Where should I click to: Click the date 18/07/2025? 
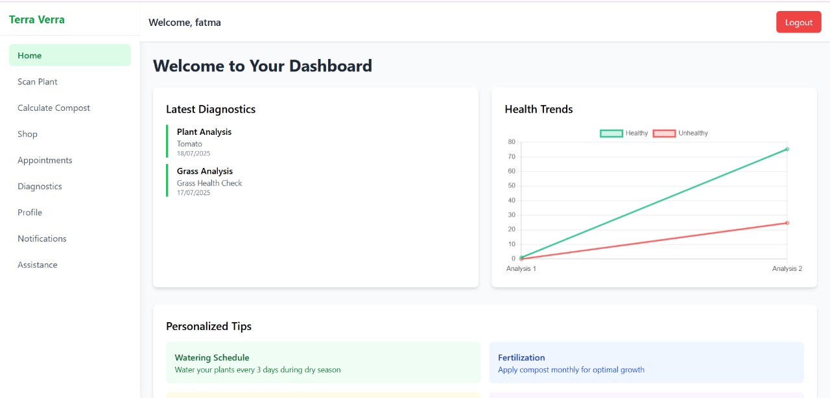(193, 154)
